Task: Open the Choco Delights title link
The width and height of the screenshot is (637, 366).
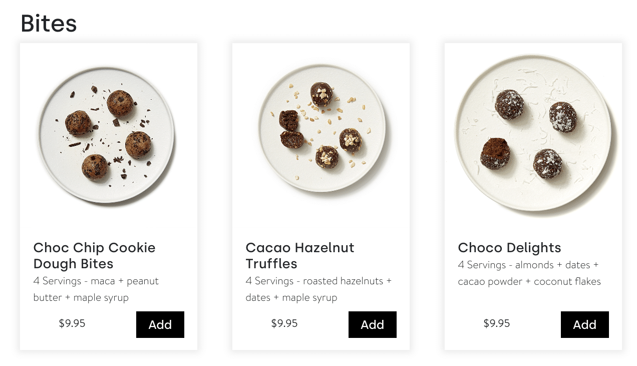Action: pyautogui.click(x=509, y=248)
